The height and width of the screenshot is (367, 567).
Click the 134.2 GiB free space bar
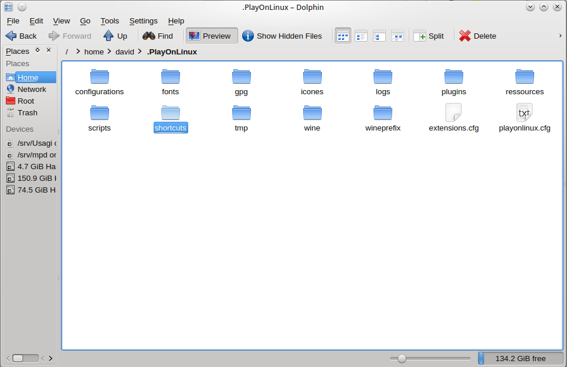click(x=520, y=359)
